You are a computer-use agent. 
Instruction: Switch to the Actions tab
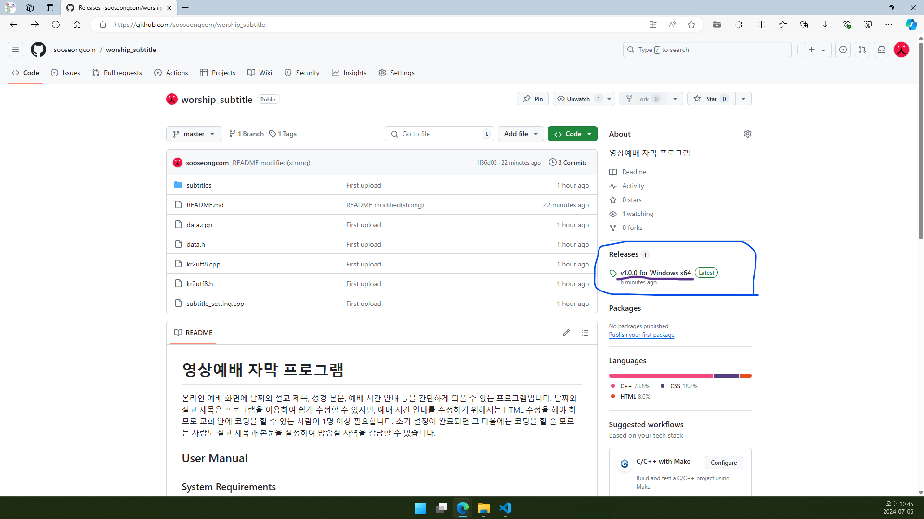pos(171,73)
